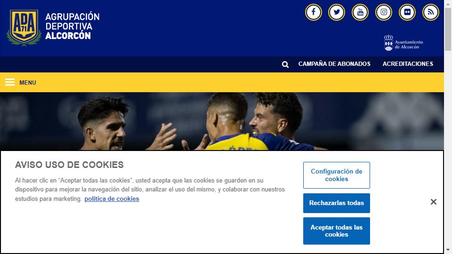Click the page vertical scrollbar thumb
The image size is (452, 254).
click(x=448, y=29)
